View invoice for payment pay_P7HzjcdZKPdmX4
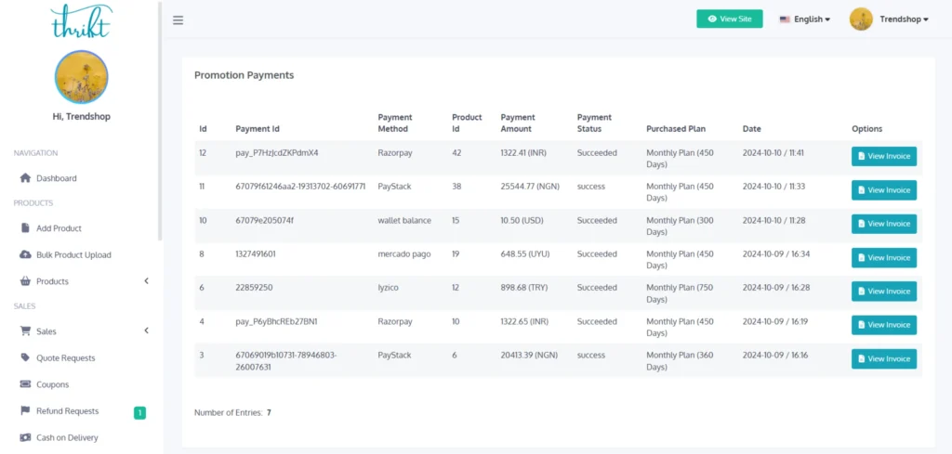Viewport: 952px width, 454px height. 883,156
